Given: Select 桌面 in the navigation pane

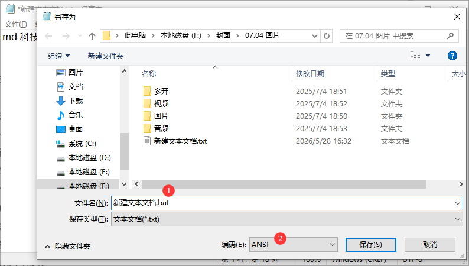Looking at the screenshot, I should [x=76, y=129].
